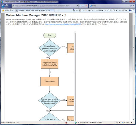Click the Forward navigation arrow
Viewport: 136px width, 125px height.
(x=7, y=6)
